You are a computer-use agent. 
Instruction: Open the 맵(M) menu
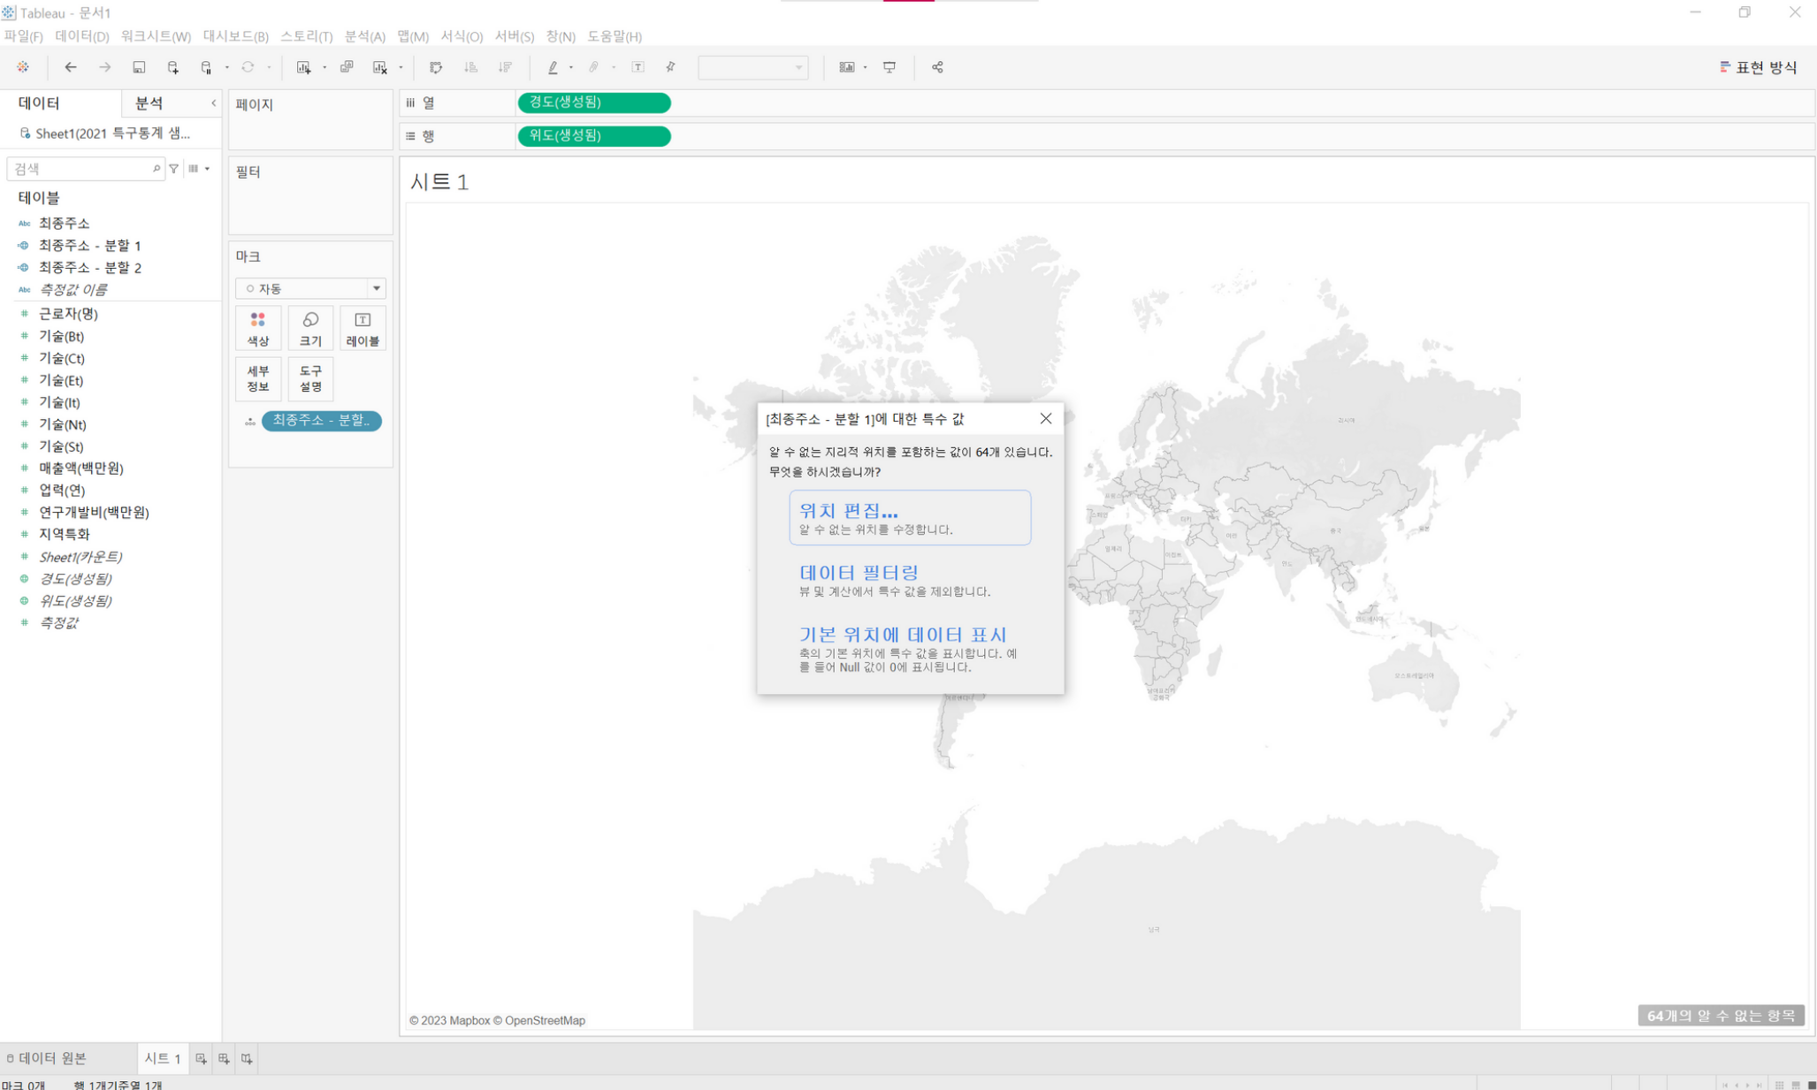[412, 36]
